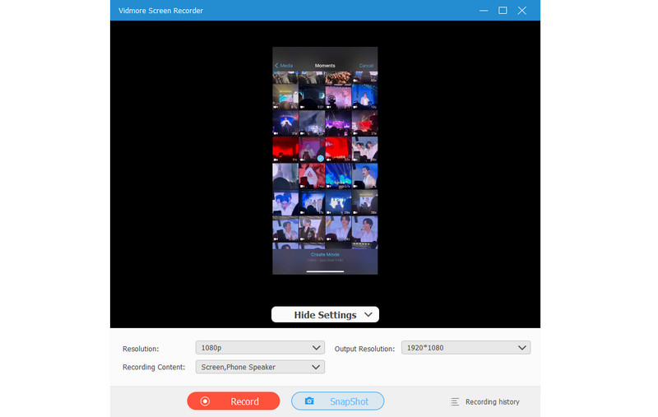The height and width of the screenshot is (417, 658).
Task: Expand the Output Resolution 1920*1080 dropdown
Action: click(466, 348)
